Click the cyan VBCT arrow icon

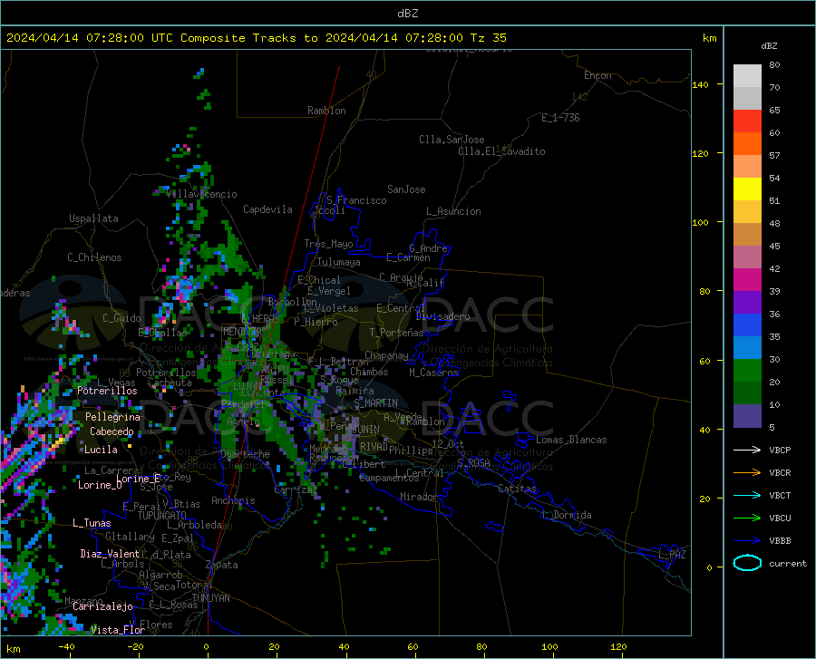[747, 495]
